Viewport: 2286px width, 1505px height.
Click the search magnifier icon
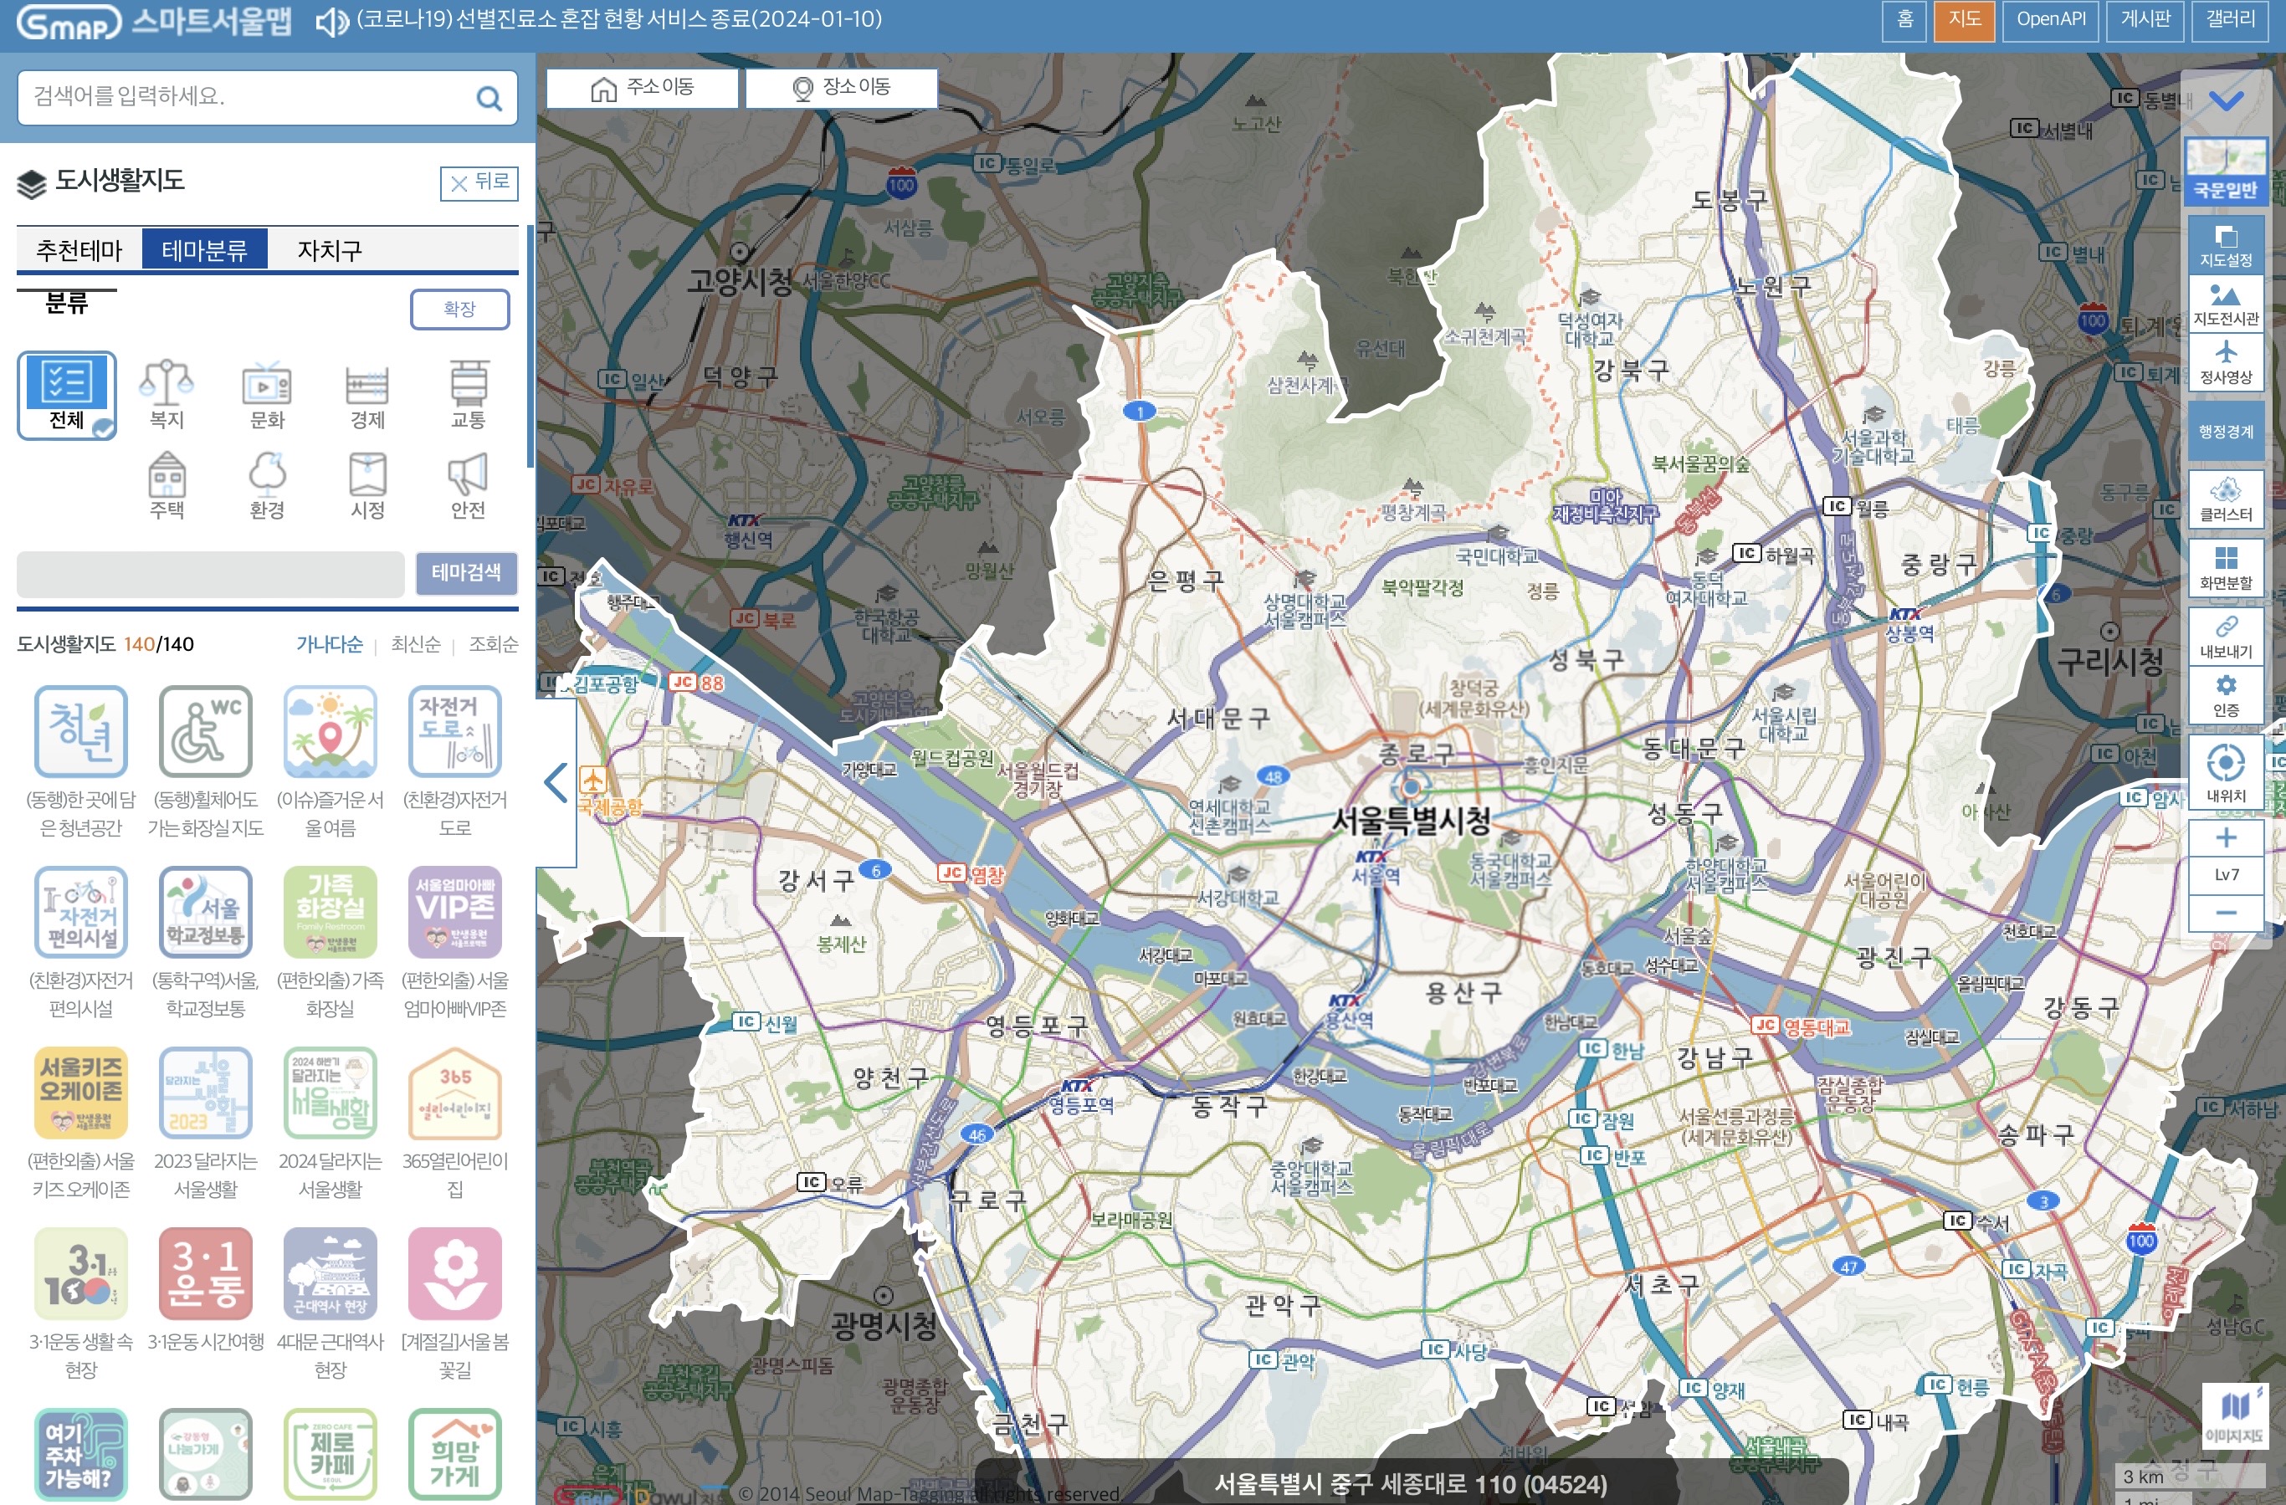(x=489, y=98)
